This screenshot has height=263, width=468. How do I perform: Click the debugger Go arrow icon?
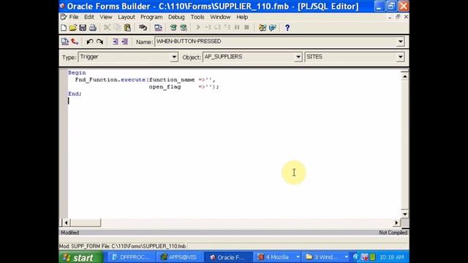point(198,28)
